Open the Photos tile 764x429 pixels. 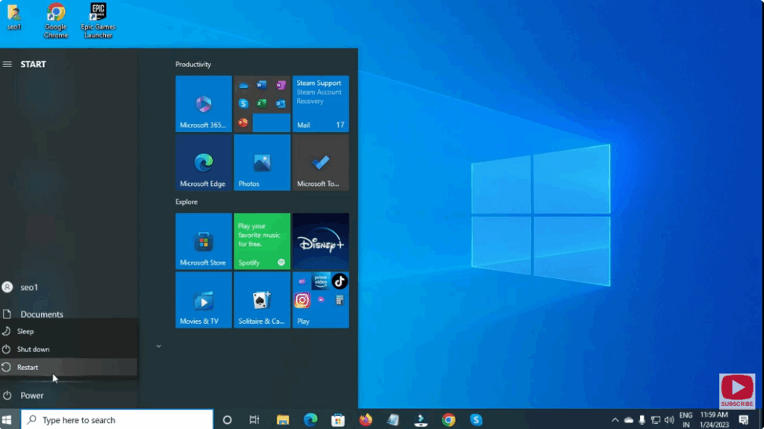tap(262, 163)
